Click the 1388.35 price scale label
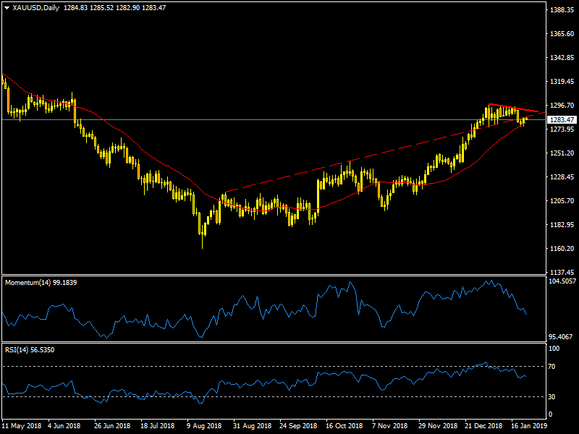579x434 pixels. click(x=561, y=10)
